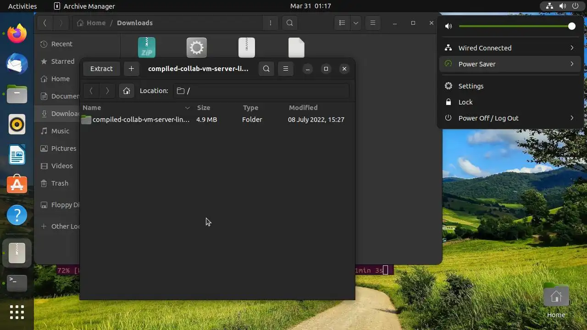This screenshot has height=330, width=587.
Task: Sort archive list by Size column
Action: pos(216,108)
